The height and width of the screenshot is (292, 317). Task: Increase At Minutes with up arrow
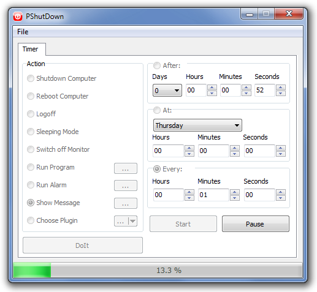coord(235,148)
